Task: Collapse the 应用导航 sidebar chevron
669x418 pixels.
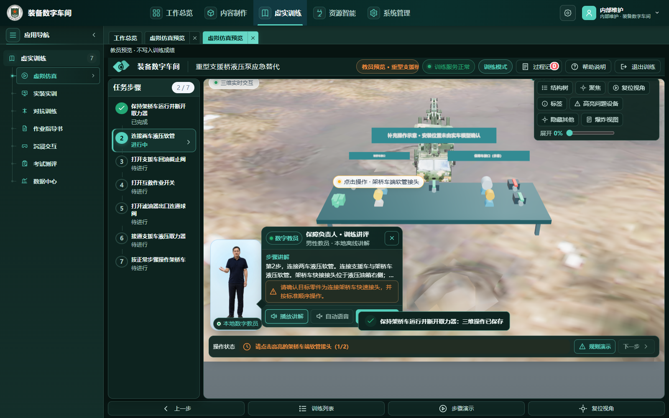Action: point(94,35)
